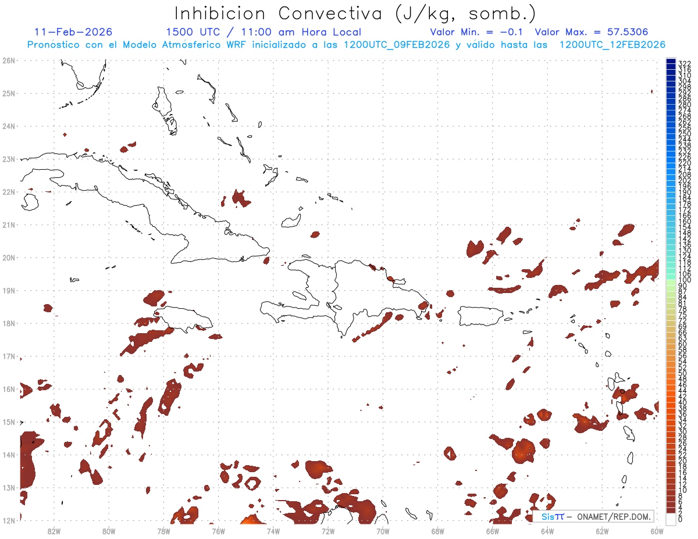Click the dark blue 322 swatch on the color bar
Screen dimensions: 698x539
coord(671,62)
